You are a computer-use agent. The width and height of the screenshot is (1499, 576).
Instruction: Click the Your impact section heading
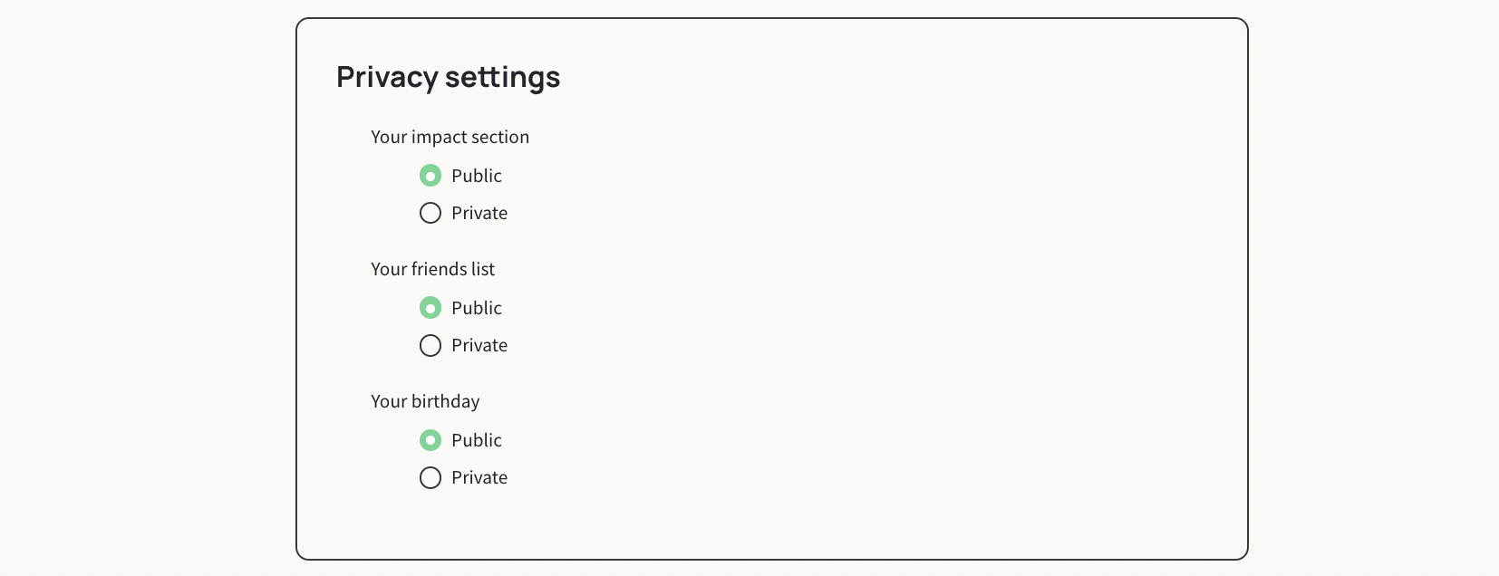coord(450,137)
